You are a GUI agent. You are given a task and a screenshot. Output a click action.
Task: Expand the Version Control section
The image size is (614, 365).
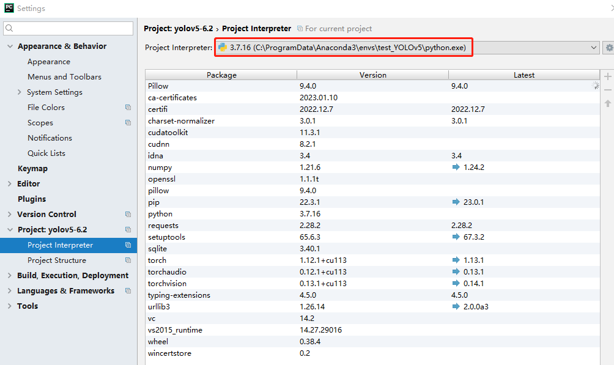[9, 214]
